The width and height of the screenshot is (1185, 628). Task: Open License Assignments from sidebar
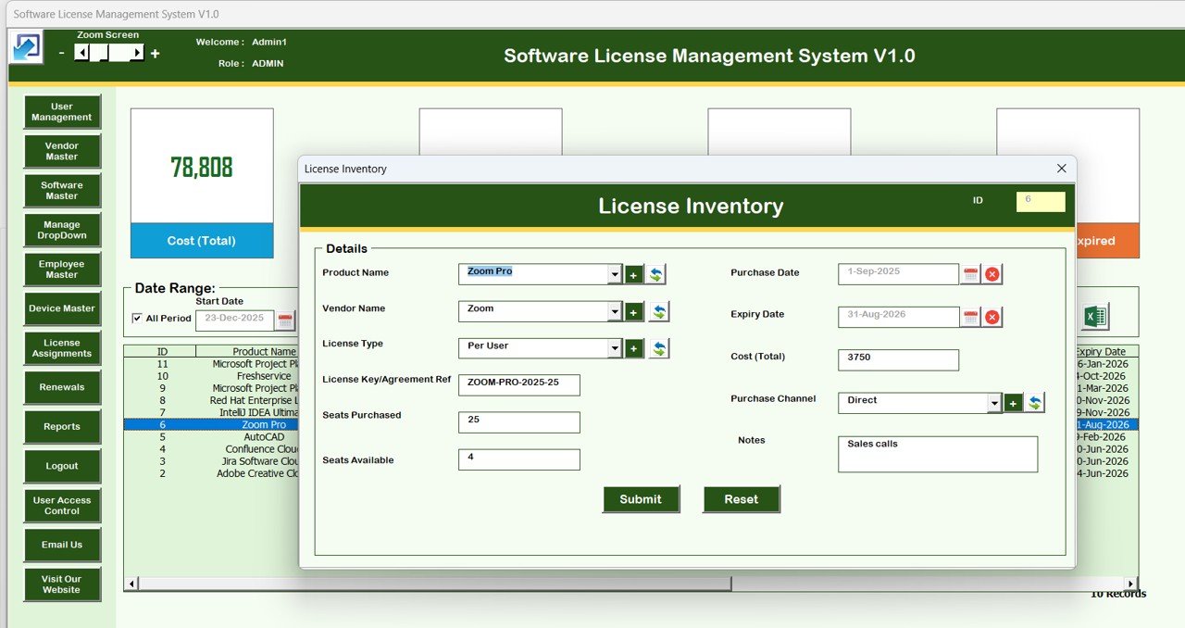[x=62, y=348]
